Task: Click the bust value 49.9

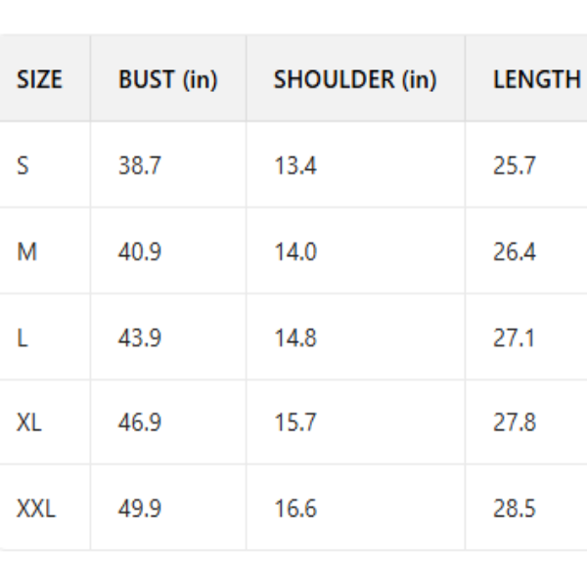Action: coord(140,509)
